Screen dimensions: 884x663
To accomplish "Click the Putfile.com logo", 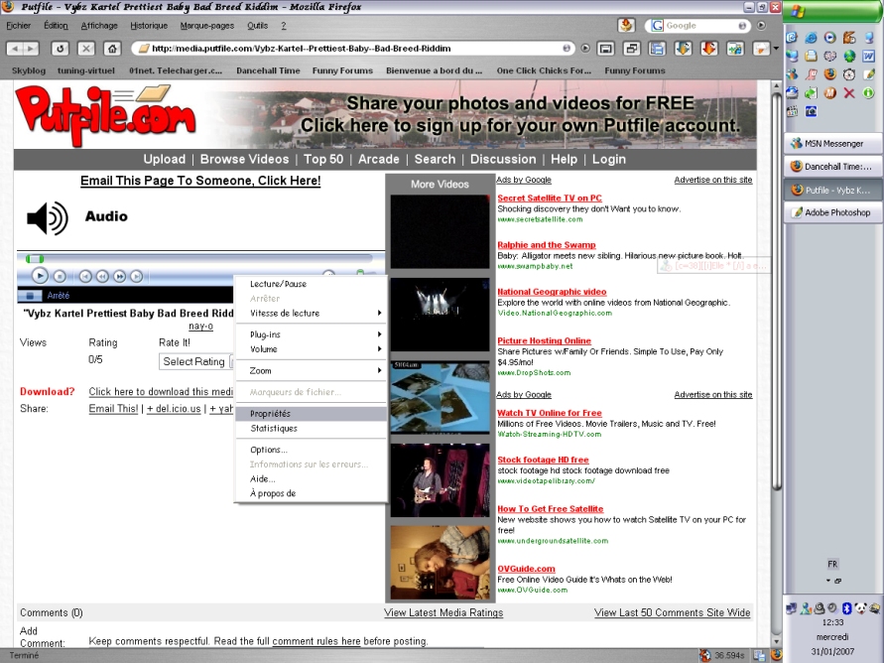I will click(x=105, y=114).
